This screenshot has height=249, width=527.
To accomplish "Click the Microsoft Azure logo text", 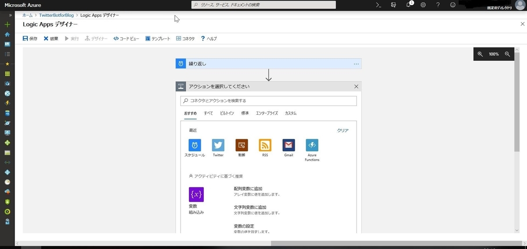I will click(x=23, y=5).
